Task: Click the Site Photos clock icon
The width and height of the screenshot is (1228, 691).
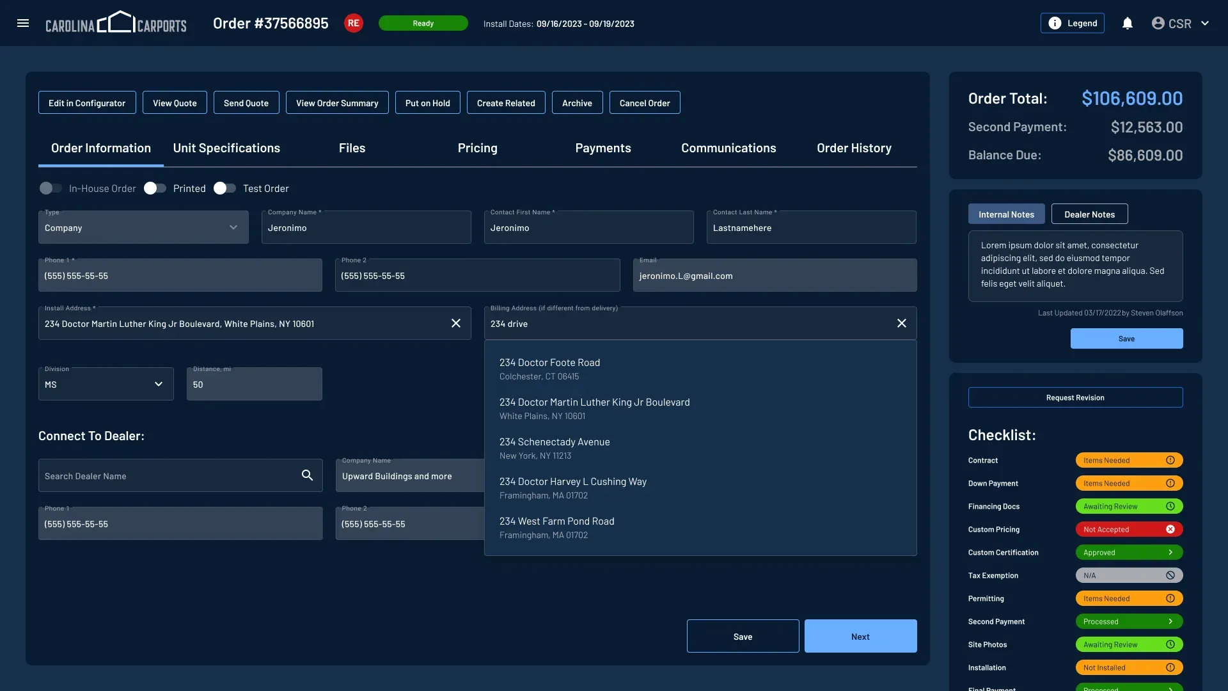Action: (x=1170, y=644)
